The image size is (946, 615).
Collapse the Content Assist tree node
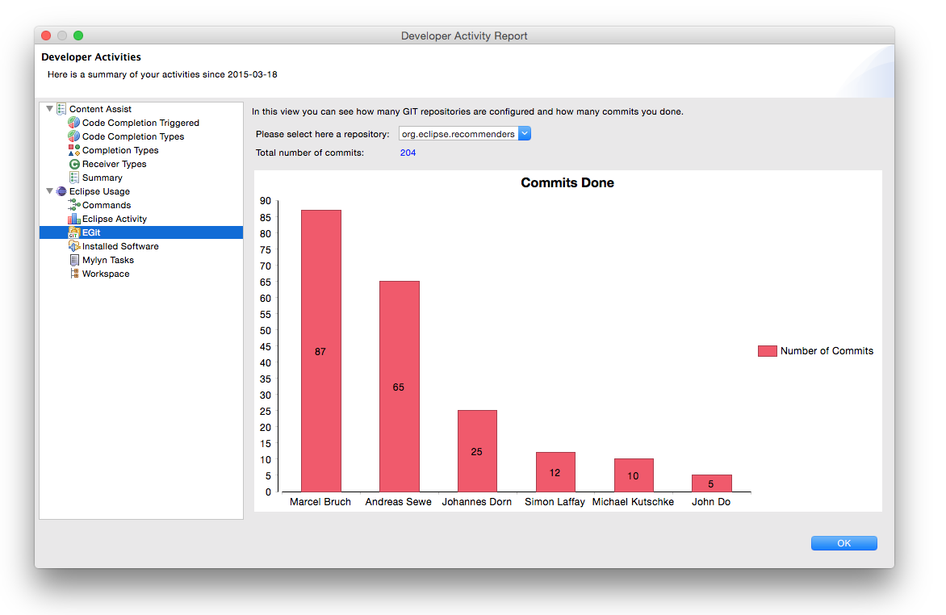pyautogui.click(x=49, y=109)
